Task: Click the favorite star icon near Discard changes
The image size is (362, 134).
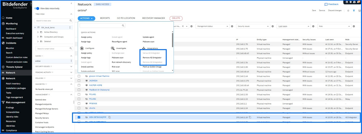Action: 348,11
